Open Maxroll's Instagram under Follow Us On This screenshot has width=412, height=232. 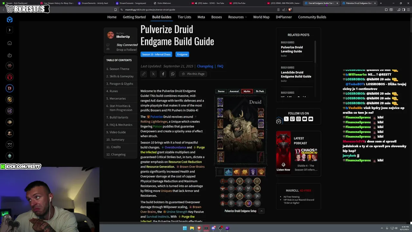pyautogui.click(x=298, y=119)
